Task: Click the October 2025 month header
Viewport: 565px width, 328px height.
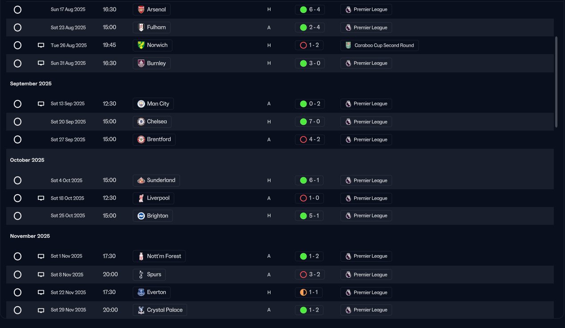Action: click(x=27, y=160)
